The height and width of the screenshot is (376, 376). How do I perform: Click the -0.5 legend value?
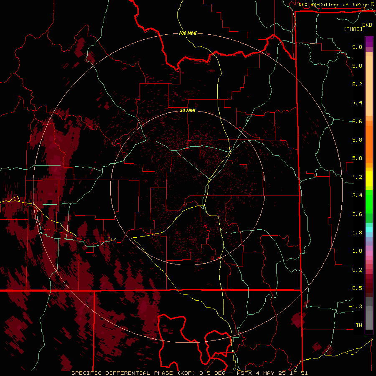point(356,288)
